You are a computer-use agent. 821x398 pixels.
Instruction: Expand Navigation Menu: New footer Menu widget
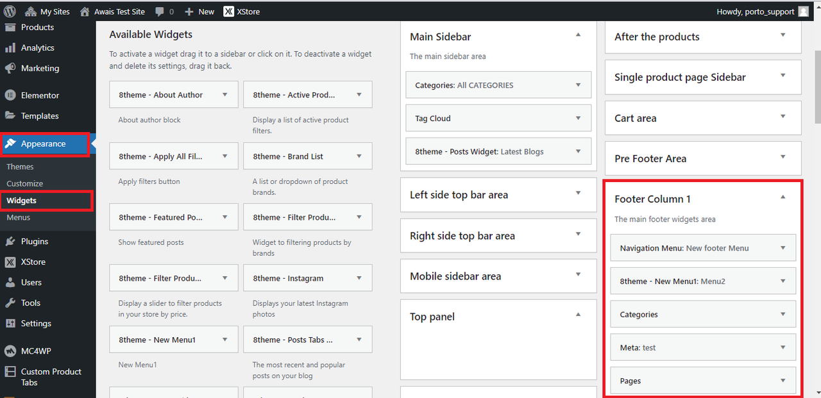(x=783, y=247)
